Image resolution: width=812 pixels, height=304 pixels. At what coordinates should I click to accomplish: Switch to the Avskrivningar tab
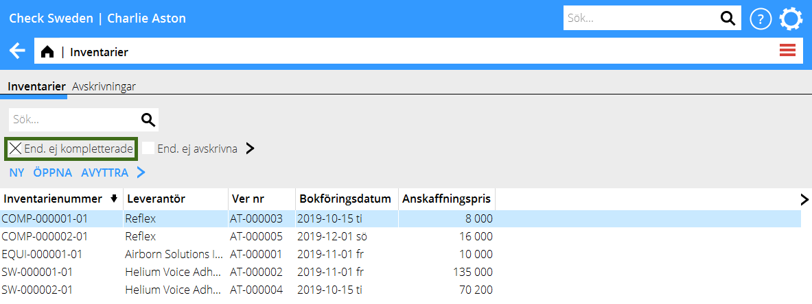pyautogui.click(x=104, y=86)
